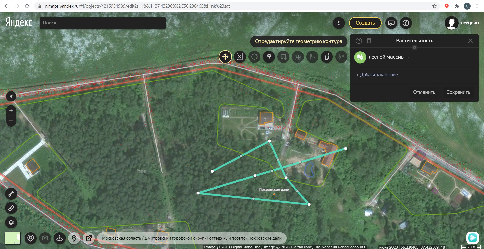Select the add rectangle contour tool
Screen dimensions: 484x249
point(283,57)
